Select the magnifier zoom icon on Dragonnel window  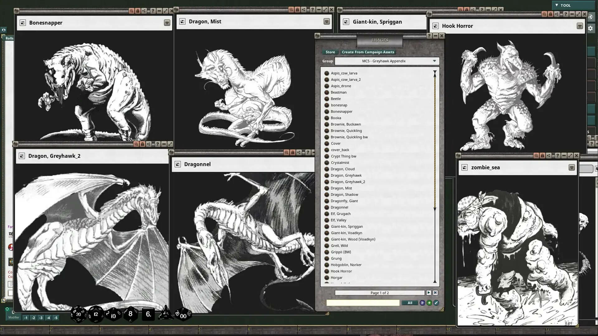coord(286,153)
